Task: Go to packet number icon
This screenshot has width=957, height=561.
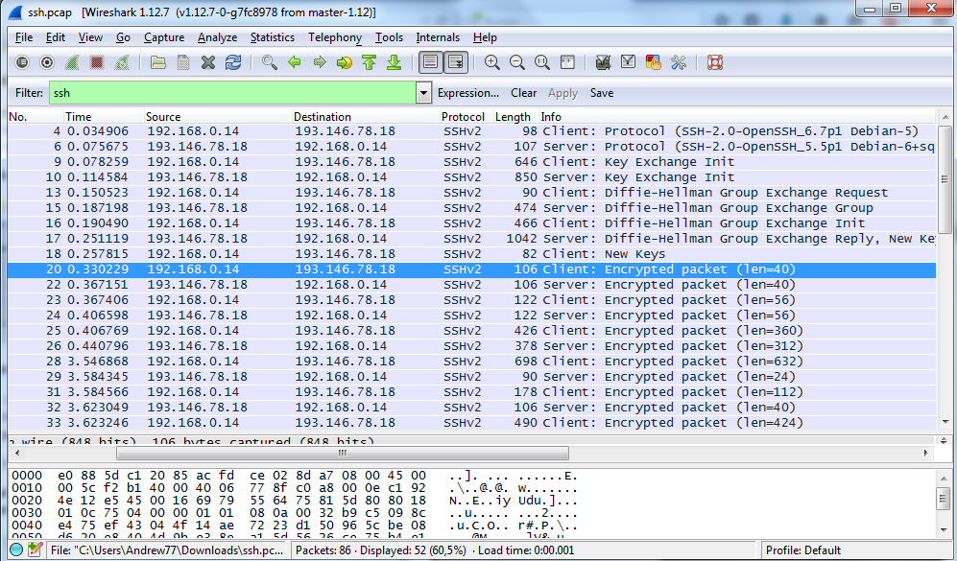Action: pyautogui.click(x=345, y=62)
